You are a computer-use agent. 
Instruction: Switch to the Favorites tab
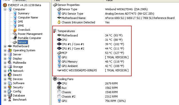pyautogui.click(x=19, y=1)
